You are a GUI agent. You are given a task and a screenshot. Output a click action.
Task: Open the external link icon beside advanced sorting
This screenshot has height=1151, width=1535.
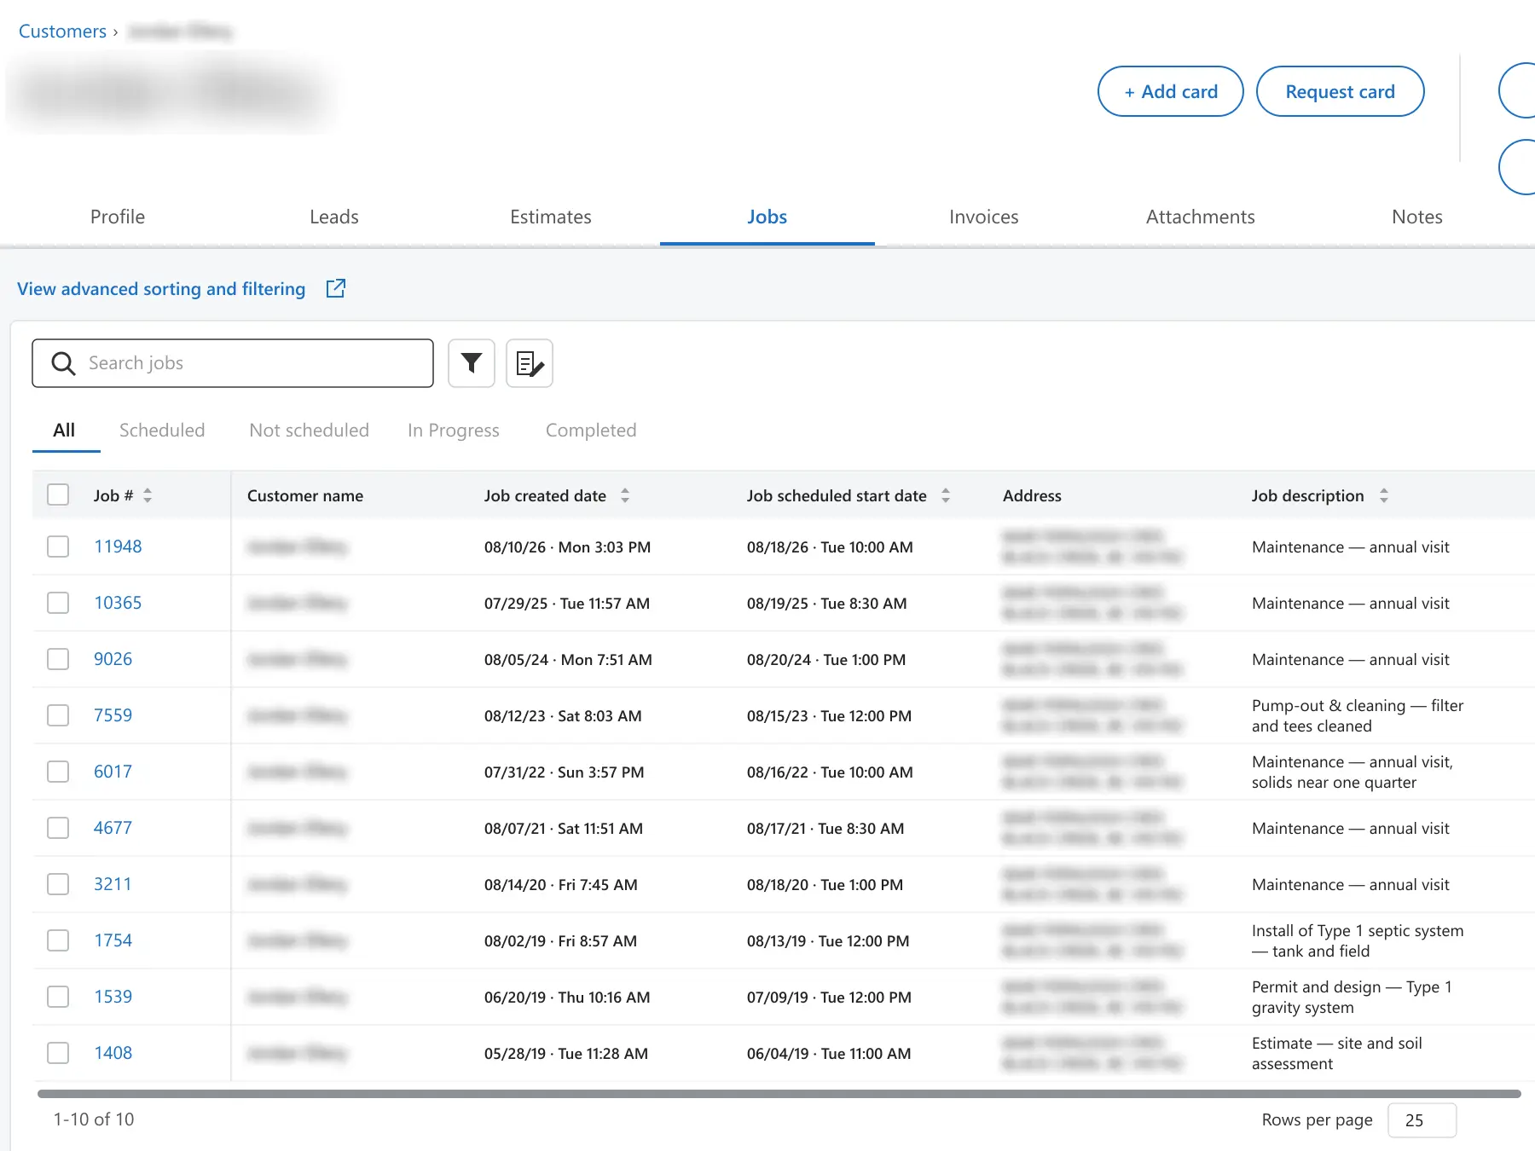[336, 288]
